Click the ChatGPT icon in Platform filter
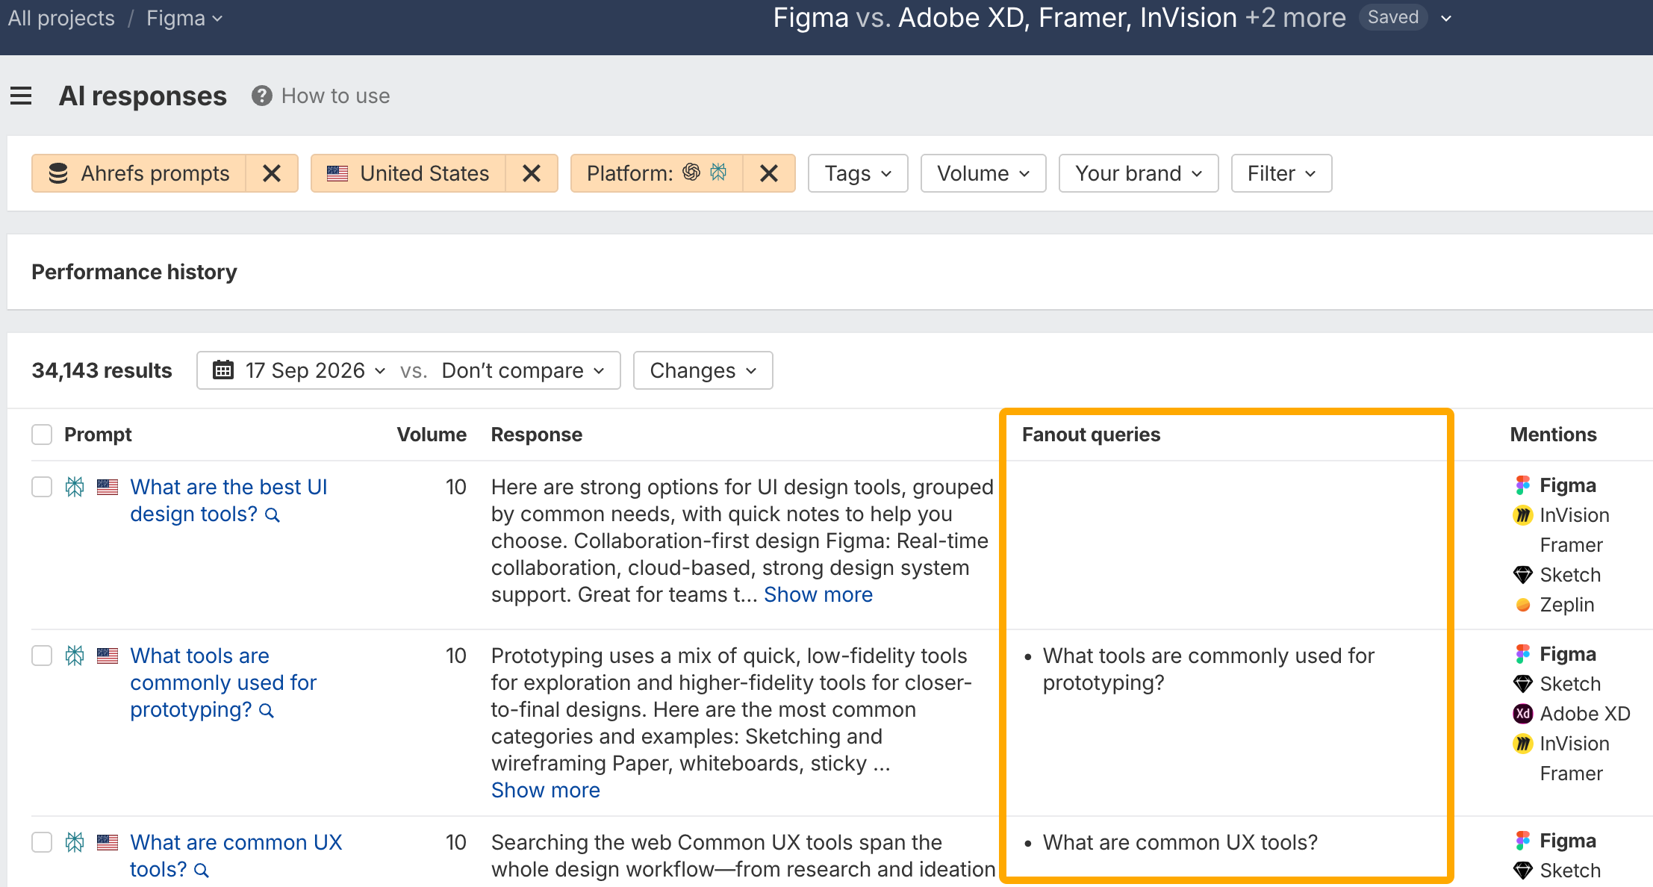The image size is (1653, 887). click(x=691, y=172)
